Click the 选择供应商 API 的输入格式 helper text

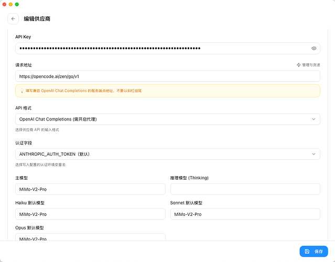click(37, 130)
